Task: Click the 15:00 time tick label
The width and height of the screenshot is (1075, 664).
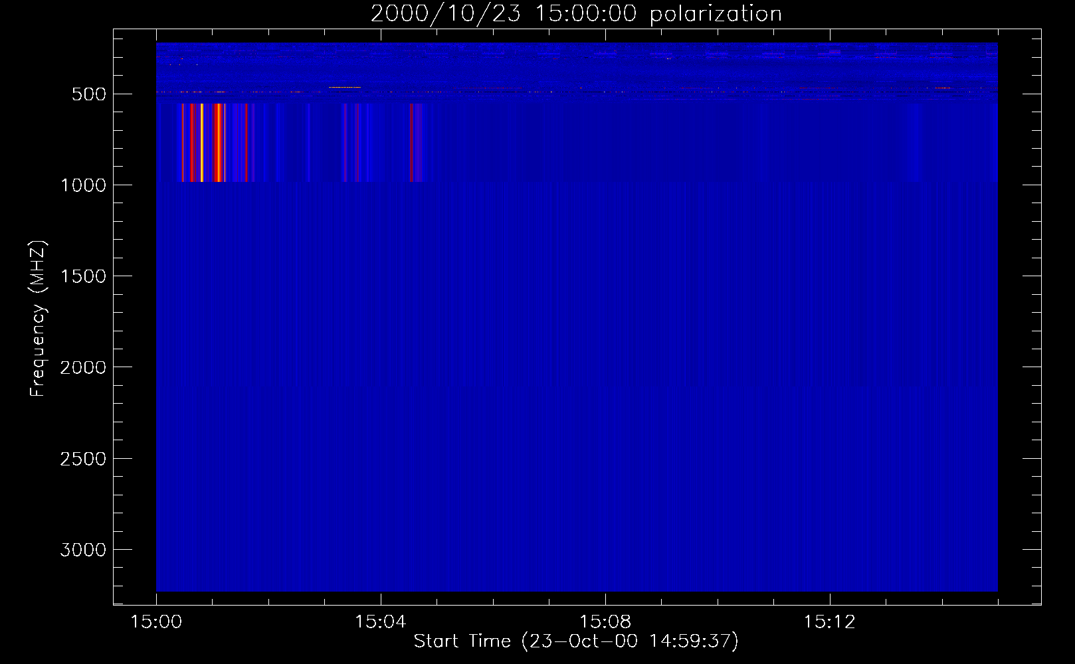Action: click(x=156, y=622)
